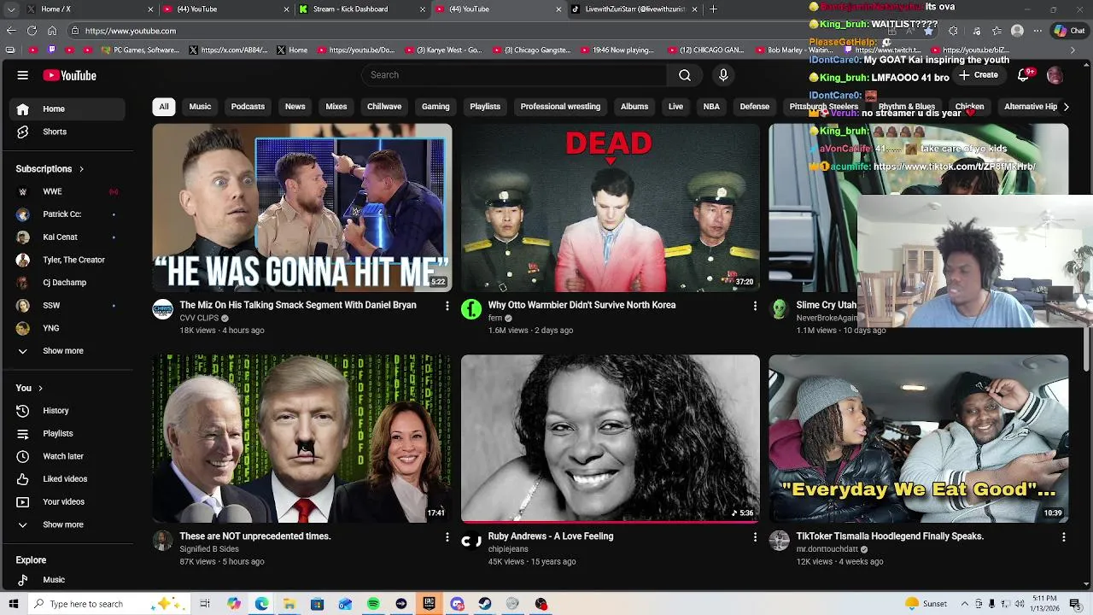
Task: Open chipiejeans channel link
Action: 508,549
